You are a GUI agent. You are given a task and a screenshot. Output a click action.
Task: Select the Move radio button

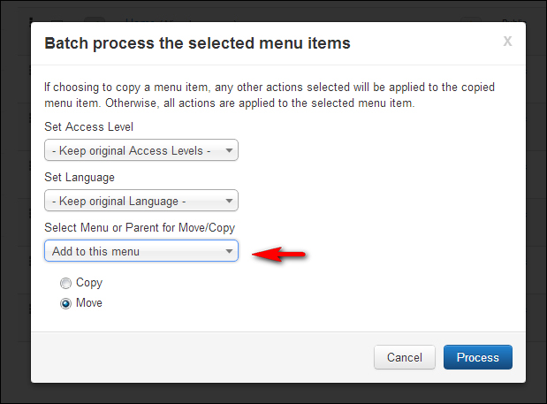(65, 303)
